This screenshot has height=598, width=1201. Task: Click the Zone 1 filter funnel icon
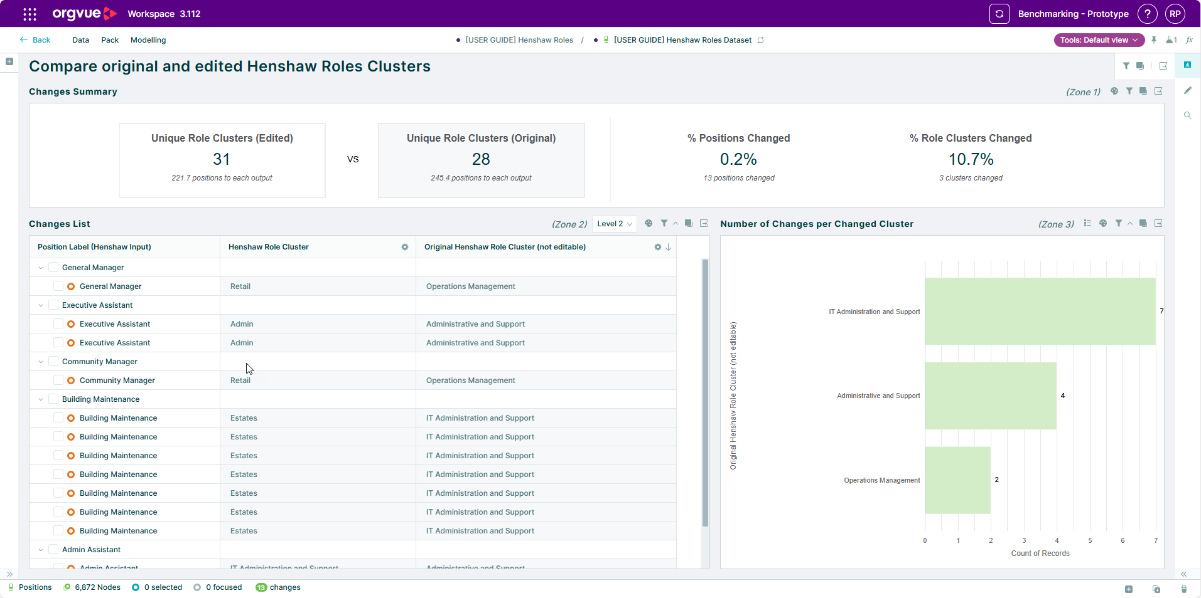click(x=1129, y=92)
